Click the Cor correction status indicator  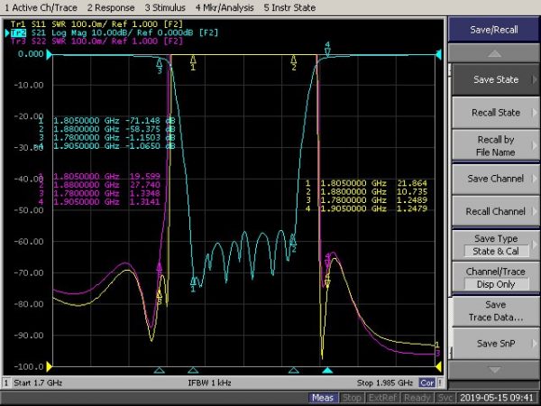click(426, 383)
